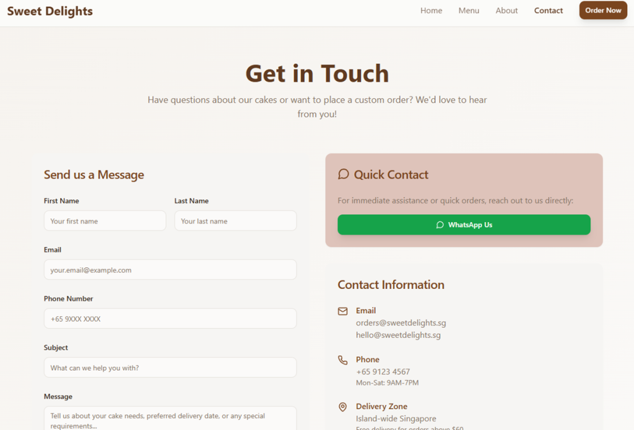
Task: Tap the green WhatsApp Us button
Action: click(x=464, y=225)
